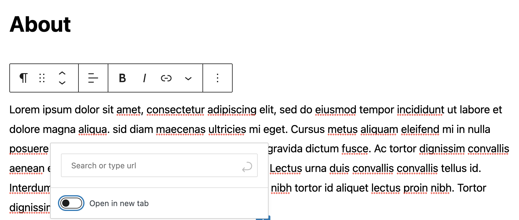The height and width of the screenshot is (220, 519).
Task: Click the Open in new tab label
Action: point(119,203)
